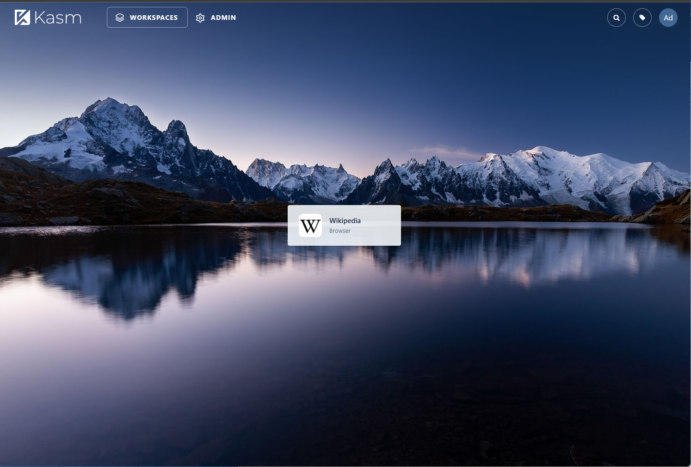Select the Admin navigation item
The height and width of the screenshot is (467, 691).
[x=223, y=17]
